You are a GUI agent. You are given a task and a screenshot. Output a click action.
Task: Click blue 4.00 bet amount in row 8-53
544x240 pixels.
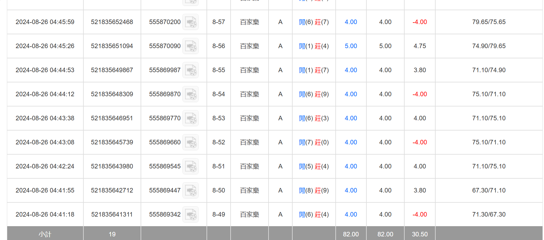(x=351, y=118)
